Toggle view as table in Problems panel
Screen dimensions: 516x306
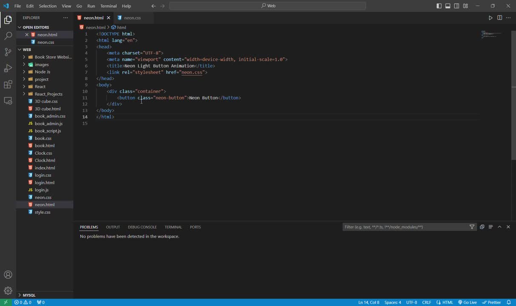[490, 227]
